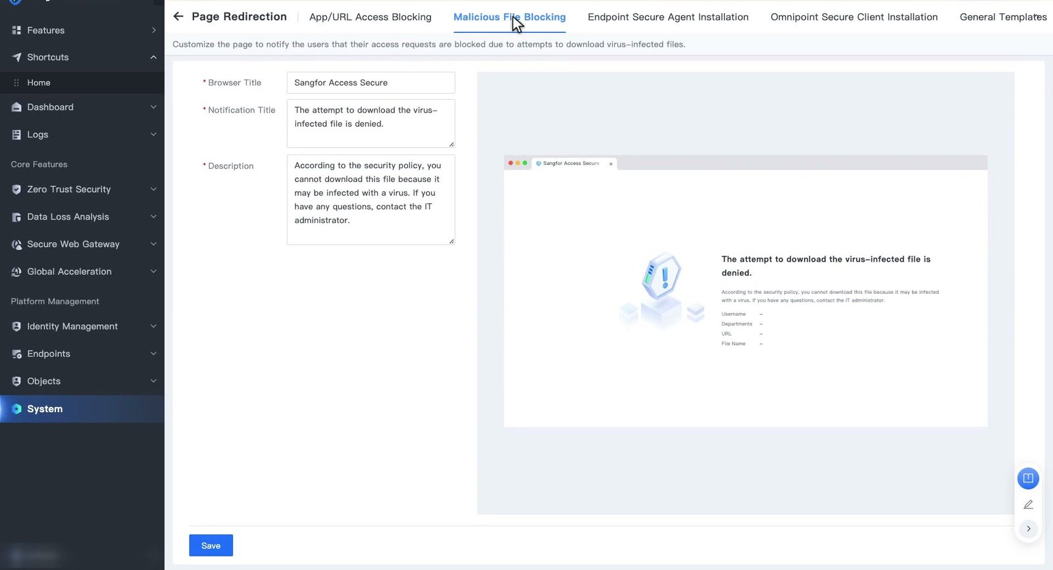
Task: Switch to General Templates tab
Action: coord(1003,17)
